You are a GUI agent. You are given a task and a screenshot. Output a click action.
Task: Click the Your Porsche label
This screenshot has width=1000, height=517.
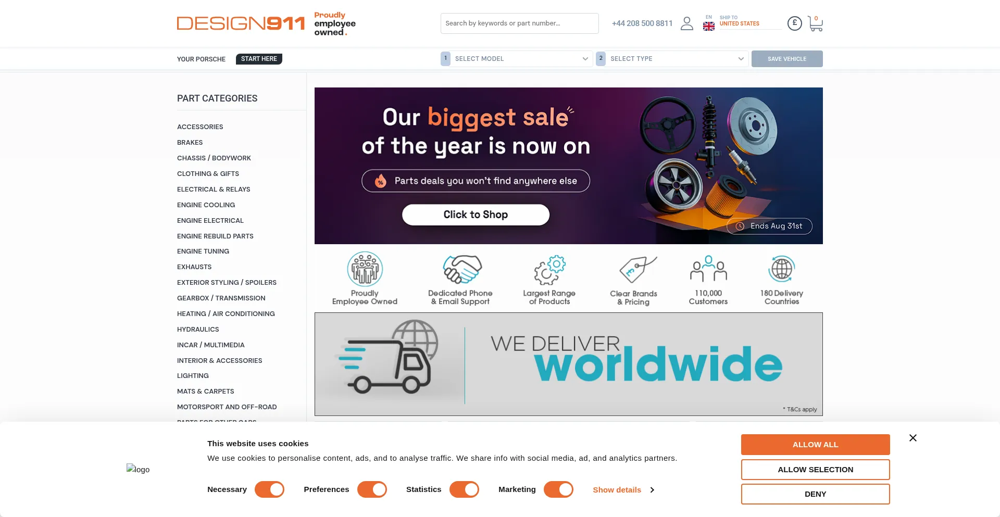coord(201,59)
